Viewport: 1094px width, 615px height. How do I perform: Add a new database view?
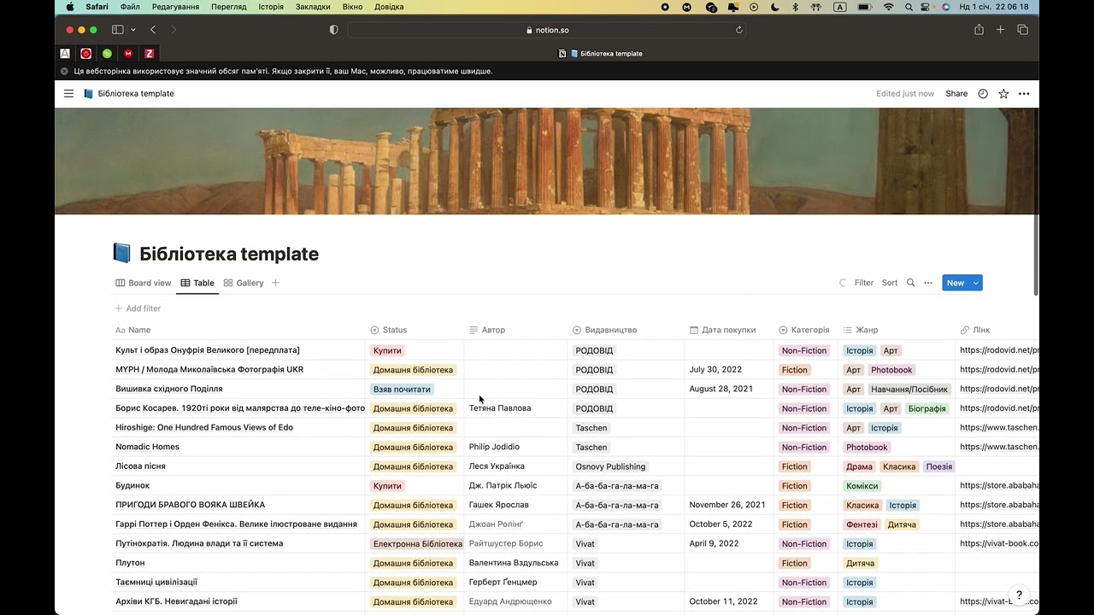click(275, 283)
